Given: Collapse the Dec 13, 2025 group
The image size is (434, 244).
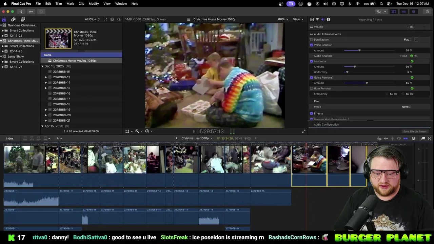Looking at the screenshot, I should pos(42,66).
